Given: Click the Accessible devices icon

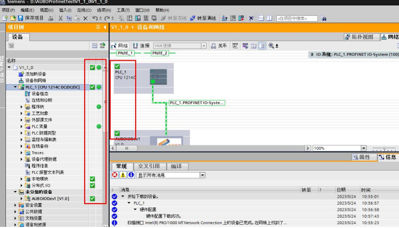Looking at the screenshot, I should point(224,18).
